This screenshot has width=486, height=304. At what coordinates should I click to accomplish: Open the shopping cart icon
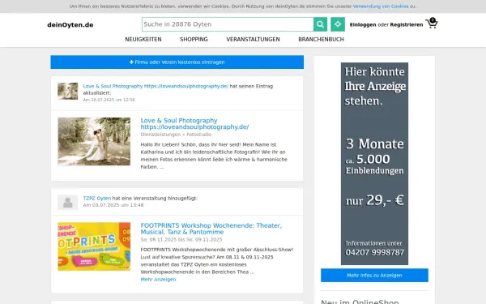click(432, 24)
